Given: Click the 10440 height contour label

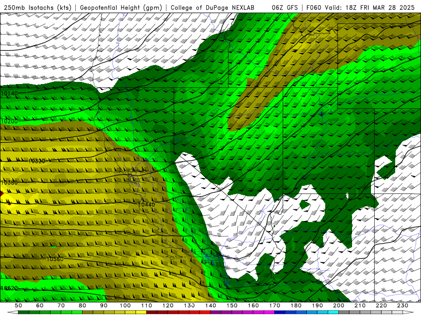Looking at the screenshot, I should (146, 205).
